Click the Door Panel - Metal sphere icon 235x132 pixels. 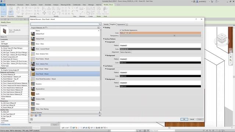pyautogui.click(x=33, y=69)
